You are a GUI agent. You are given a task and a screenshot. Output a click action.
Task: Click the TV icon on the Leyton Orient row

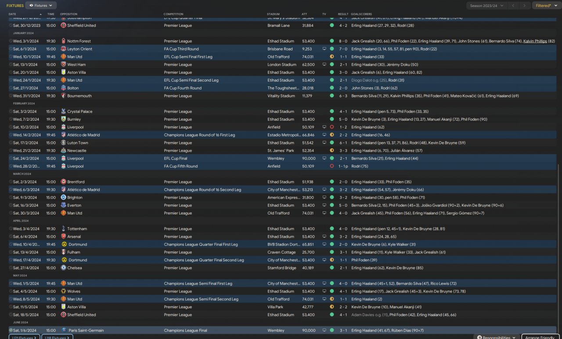click(x=324, y=49)
